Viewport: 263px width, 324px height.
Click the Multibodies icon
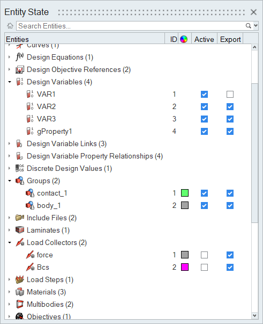[20, 304]
